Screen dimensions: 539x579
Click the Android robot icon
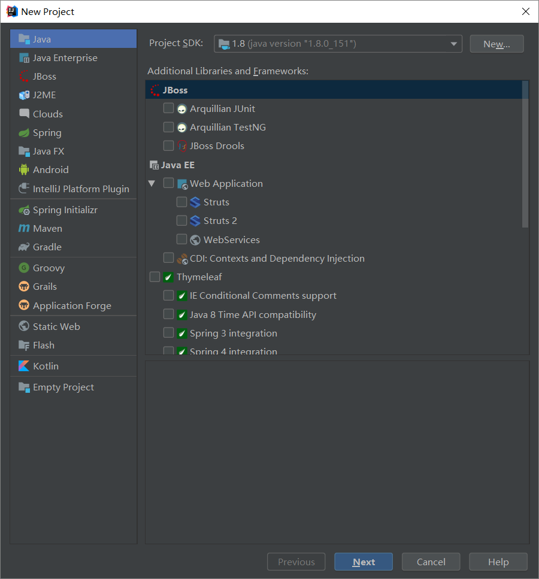coord(24,169)
